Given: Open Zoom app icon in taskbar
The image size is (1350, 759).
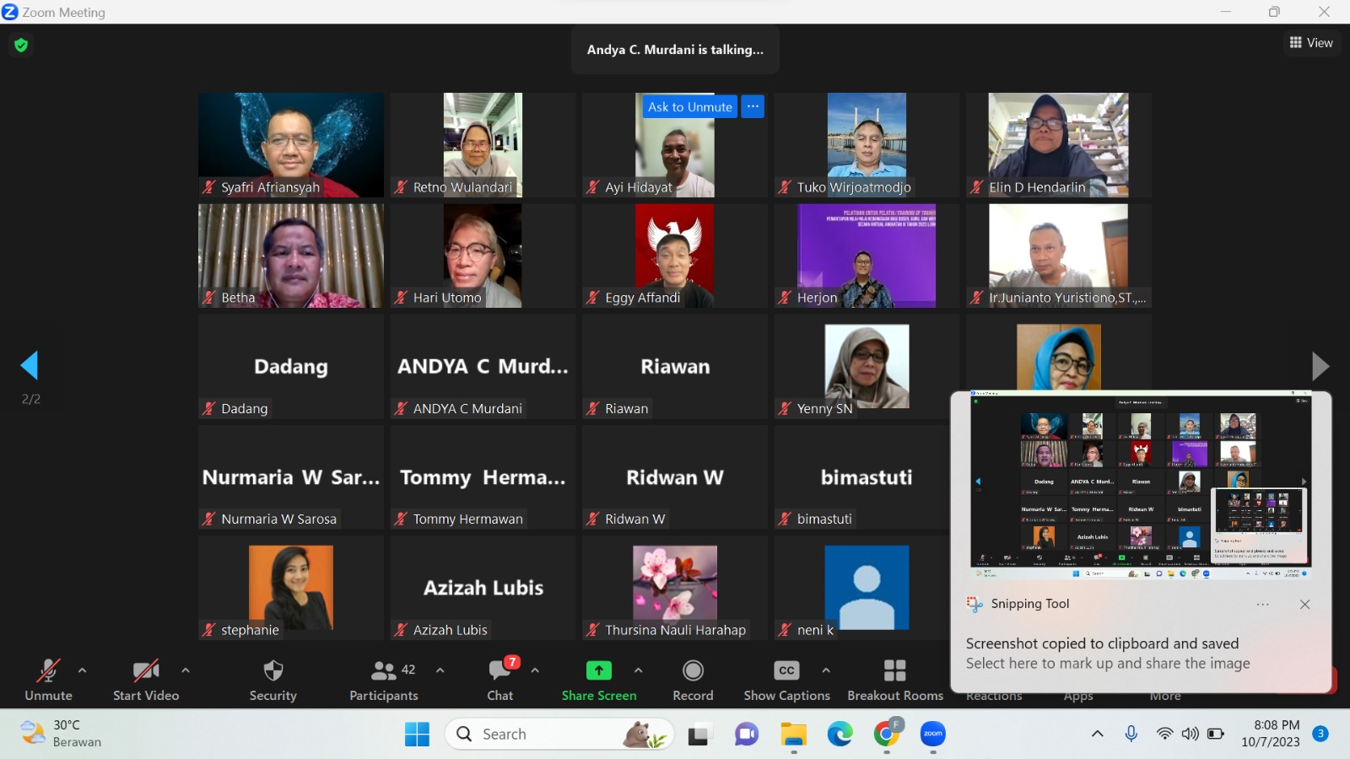Looking at the screenshot, I should [932, 735].
